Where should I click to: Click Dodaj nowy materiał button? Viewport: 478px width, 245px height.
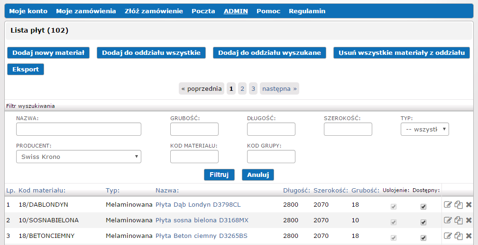tap(48, 52)
